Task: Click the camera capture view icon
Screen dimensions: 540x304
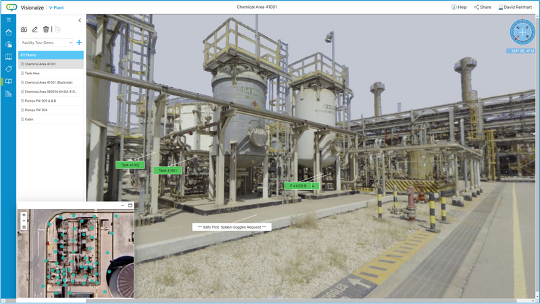Action: click(x=24, y=30)
